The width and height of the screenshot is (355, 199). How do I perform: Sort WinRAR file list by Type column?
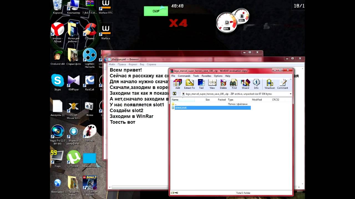click(x=239, y=100)
